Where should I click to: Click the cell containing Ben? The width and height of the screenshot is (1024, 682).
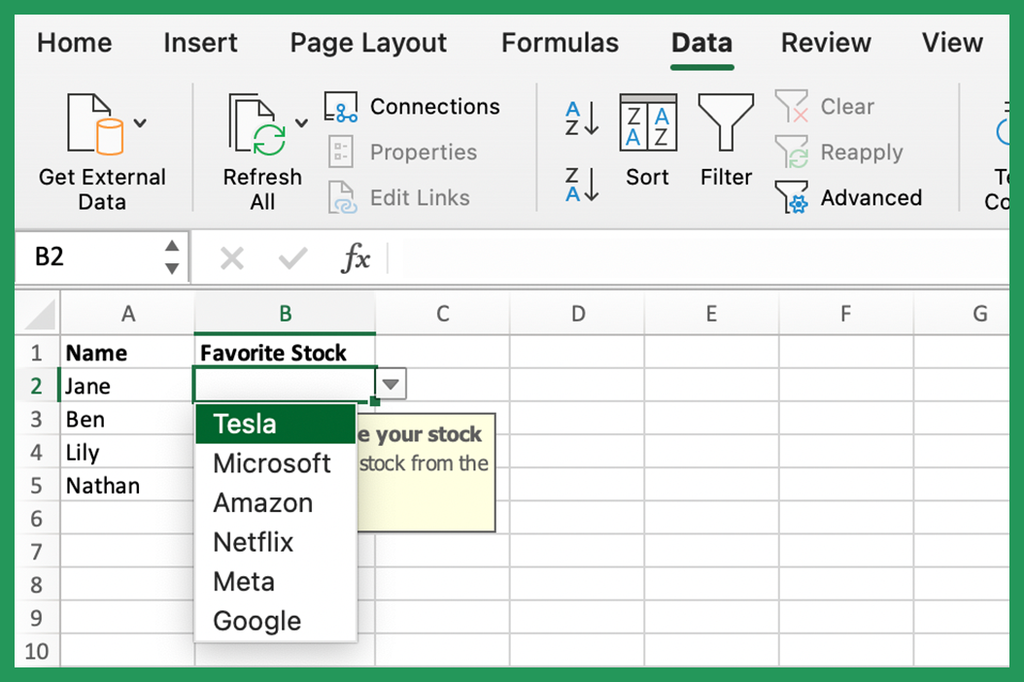click(x=128, y=419)
